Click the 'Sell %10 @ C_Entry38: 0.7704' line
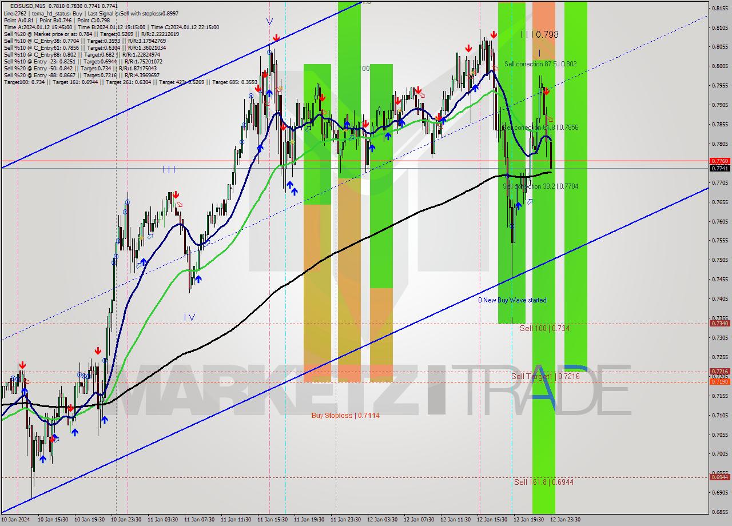Viewport: 732px width, 526px height. point(85,41)
